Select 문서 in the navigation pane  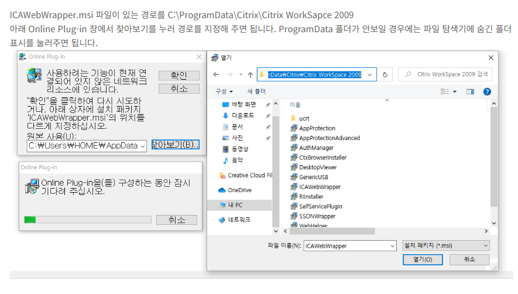click(237, 127)
